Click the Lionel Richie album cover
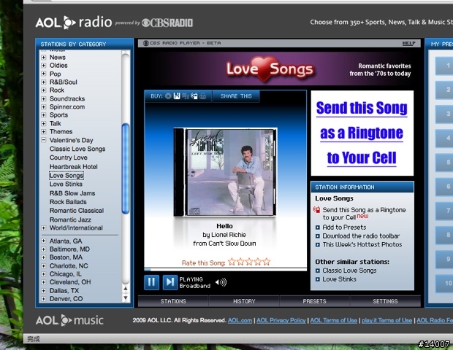Viewport: 453px width, 350px height. (x=225, y=172)
